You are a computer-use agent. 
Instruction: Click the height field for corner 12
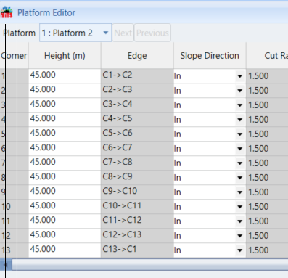65,236
